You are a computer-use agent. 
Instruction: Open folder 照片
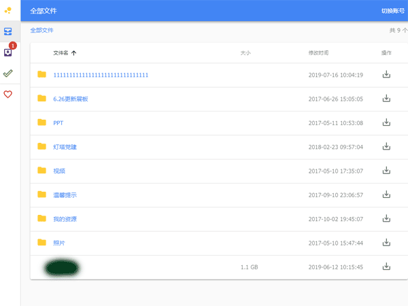pyautogui.click(x=59, y=243)
